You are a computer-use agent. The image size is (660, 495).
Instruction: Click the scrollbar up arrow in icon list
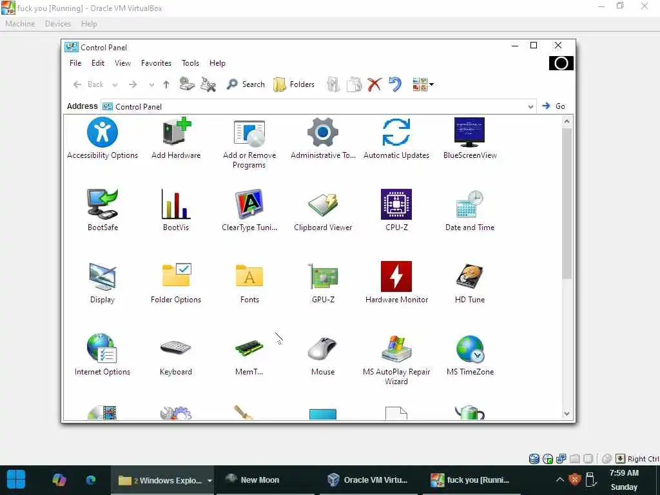pos(567,122)
